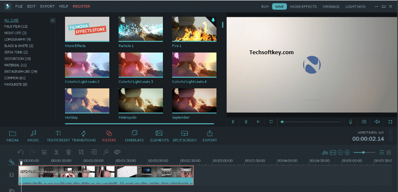Open the HELP menu

(63, 6)
